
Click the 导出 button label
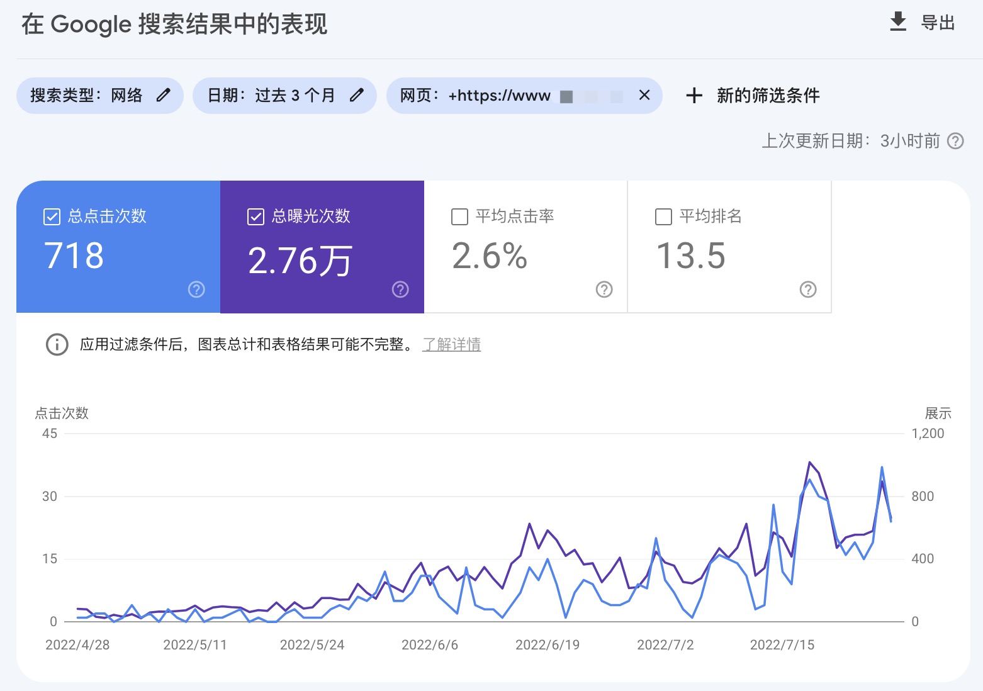click(938, 23)
